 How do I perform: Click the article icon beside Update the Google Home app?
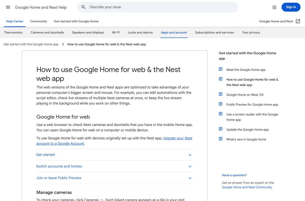coord(221,129)
